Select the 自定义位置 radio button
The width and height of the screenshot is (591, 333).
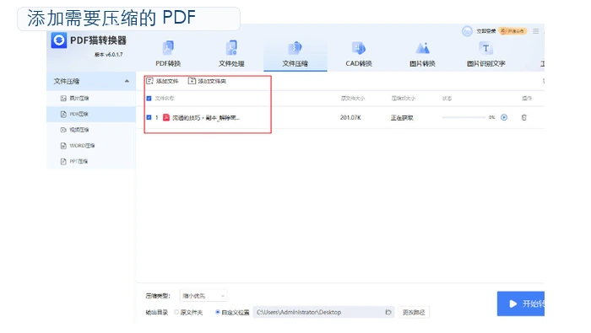218,312
